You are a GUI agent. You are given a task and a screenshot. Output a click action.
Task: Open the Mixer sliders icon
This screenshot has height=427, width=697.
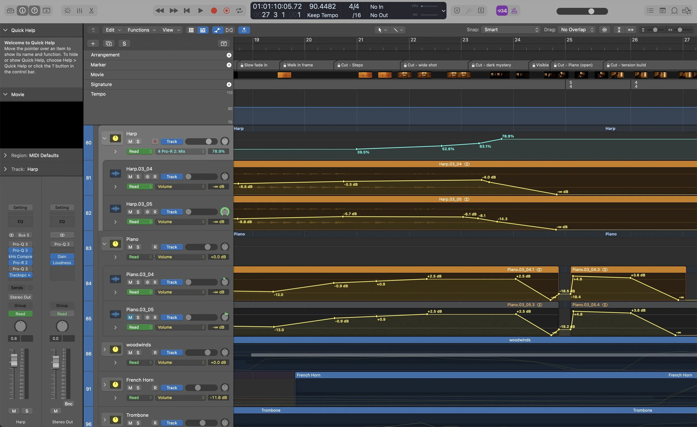[x=79, y=11]
